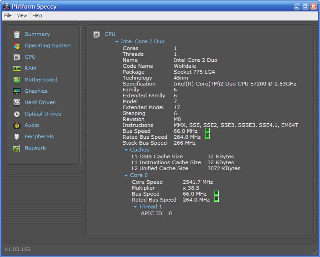The image size is (320, 257).
Task: Click the Stock Bus Speed 266 MHz value
Action: tap(184, 143)
